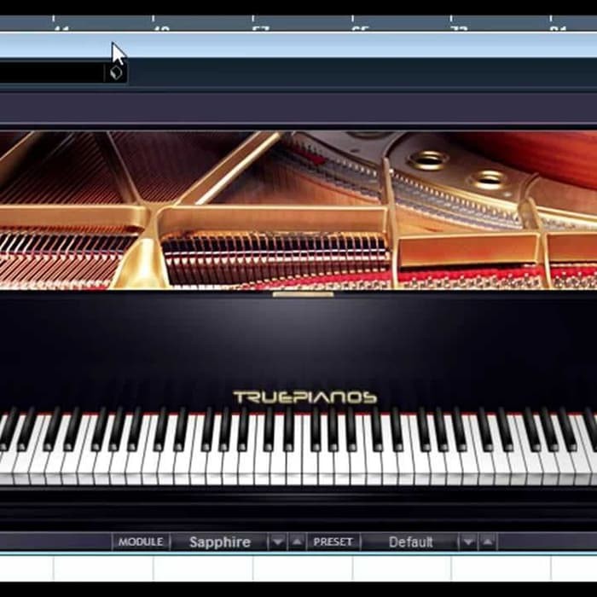Click the right golden hole in piano frame
Screen dimensions: 597x597
[489, 178]
